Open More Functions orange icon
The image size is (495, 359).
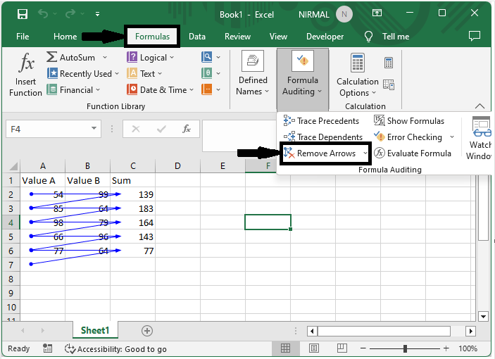(211, 89)
